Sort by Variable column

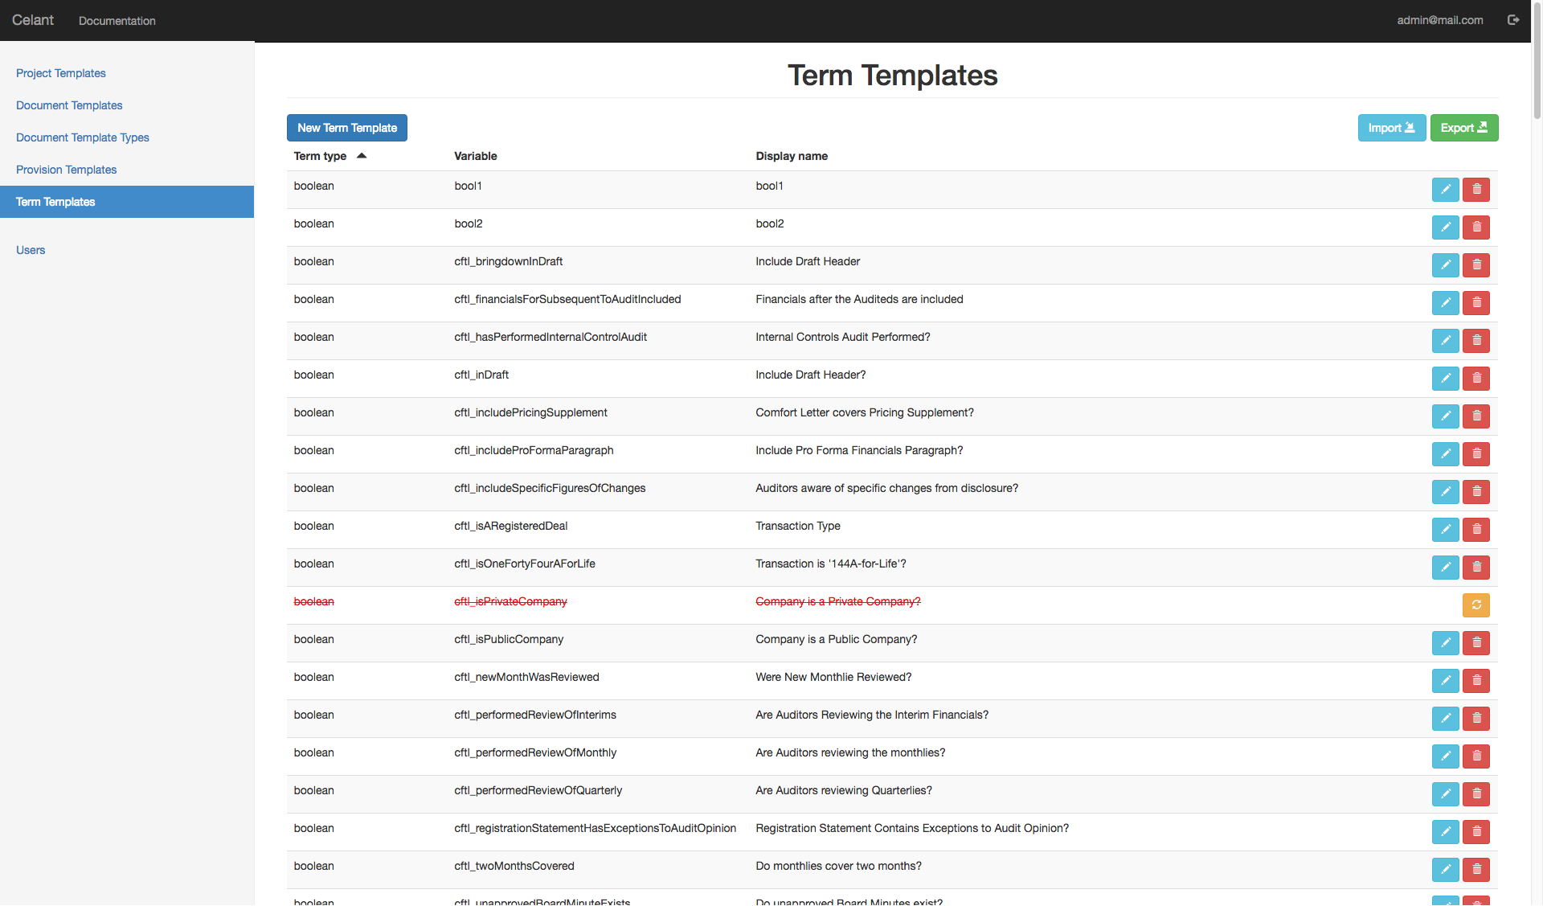[x=475, y=156]
